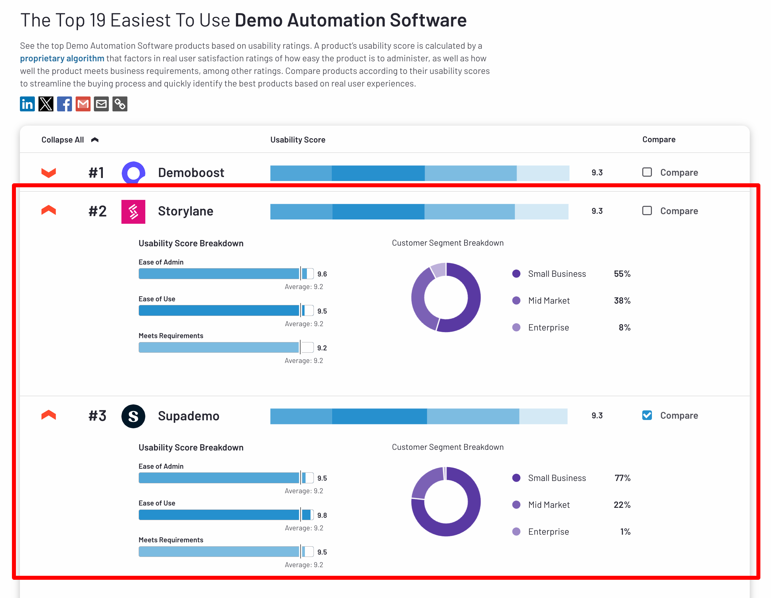Click Supademo's Mid Market legend dot
Viewport: 771px width, 598px height.
(x=516, y=505)
